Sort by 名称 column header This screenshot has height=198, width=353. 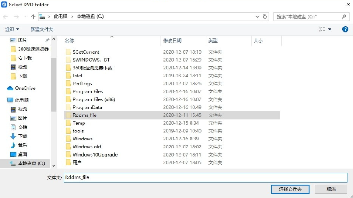pos(69,41)
